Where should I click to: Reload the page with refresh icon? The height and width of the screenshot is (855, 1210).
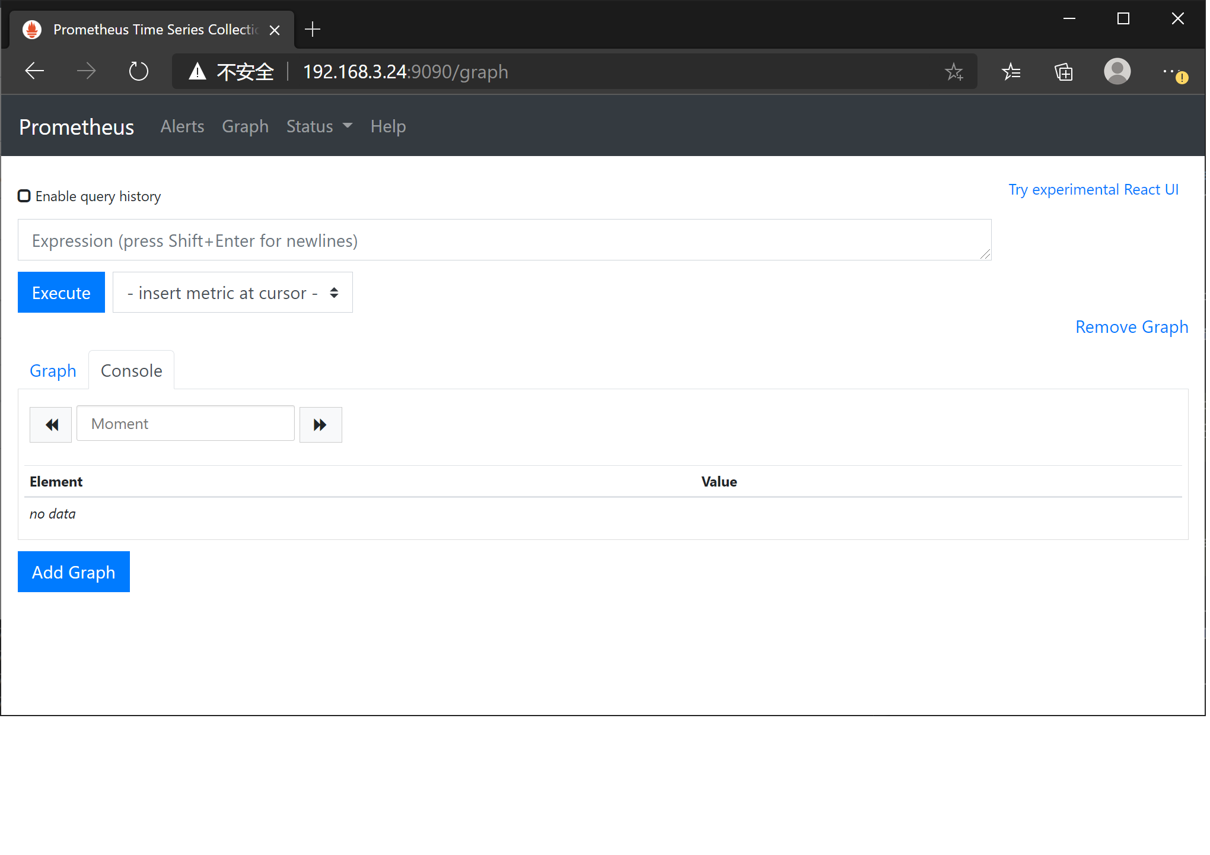click(138, 71)
